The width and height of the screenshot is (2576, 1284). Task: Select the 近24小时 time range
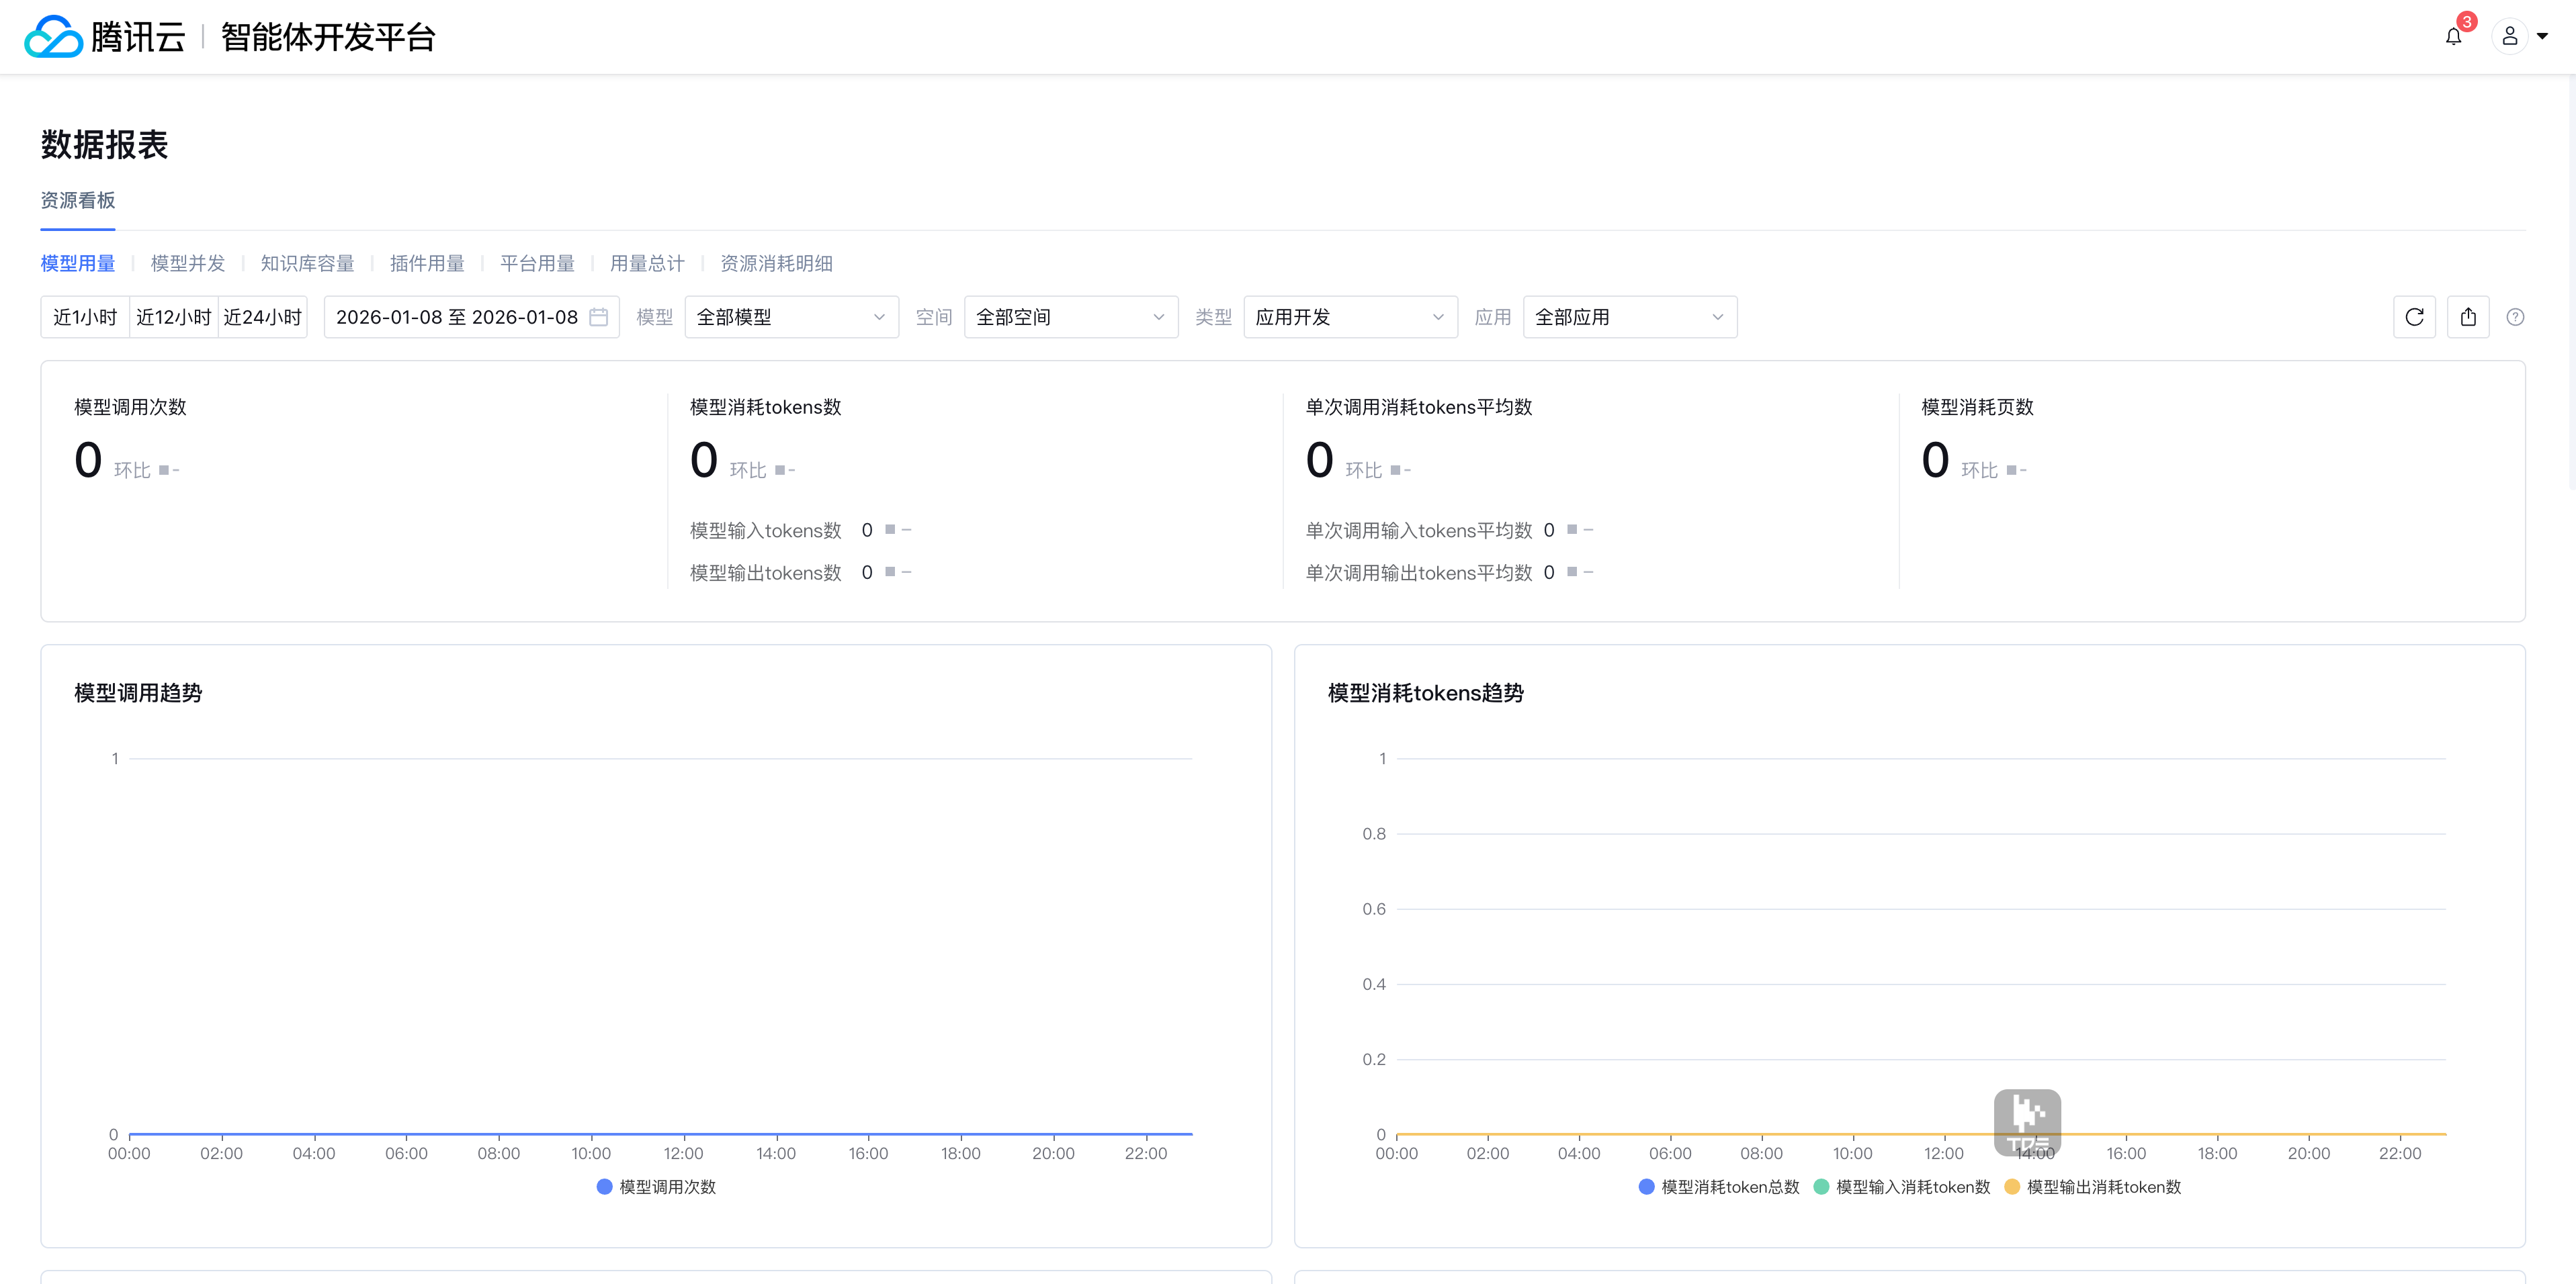coord(262,317)
